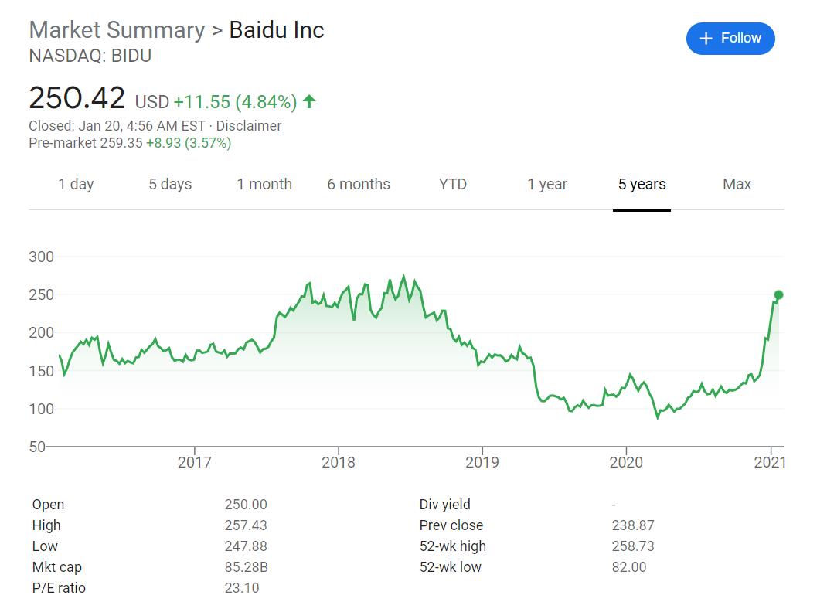The height and width of the screenshot is (602, 827).
Task: Show the YTD performance chart
Action: (452, 184)
